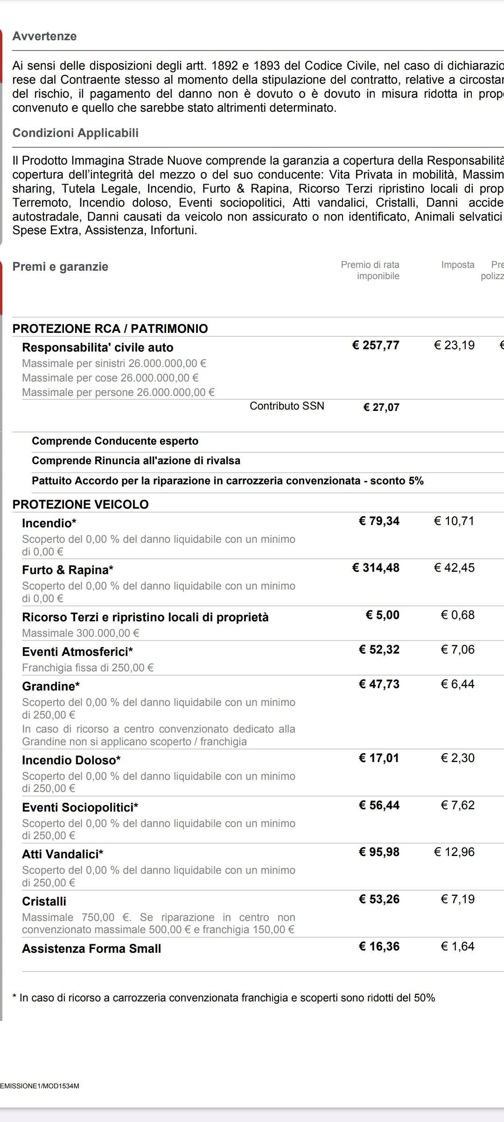Click the EMISSIONE1/MOD1534M footer code

pyautogui.click(x=40, y=1086)
